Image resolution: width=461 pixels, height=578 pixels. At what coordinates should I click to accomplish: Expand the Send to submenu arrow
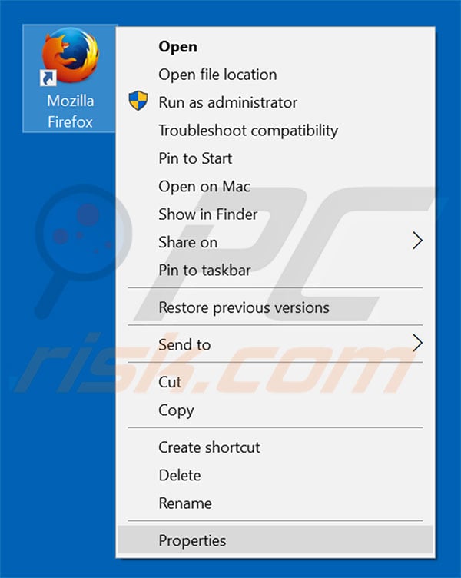pyautogui.click(x=417, y=343)
